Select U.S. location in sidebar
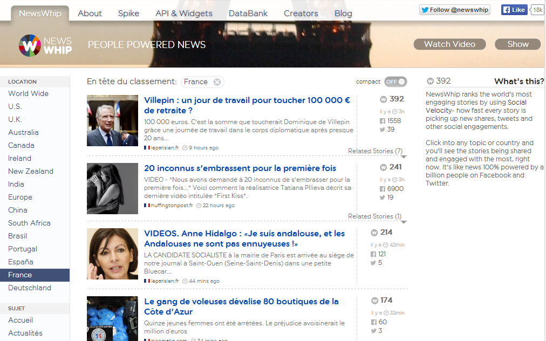This screenshot has width=546, height=341. [x=15, y=107]
